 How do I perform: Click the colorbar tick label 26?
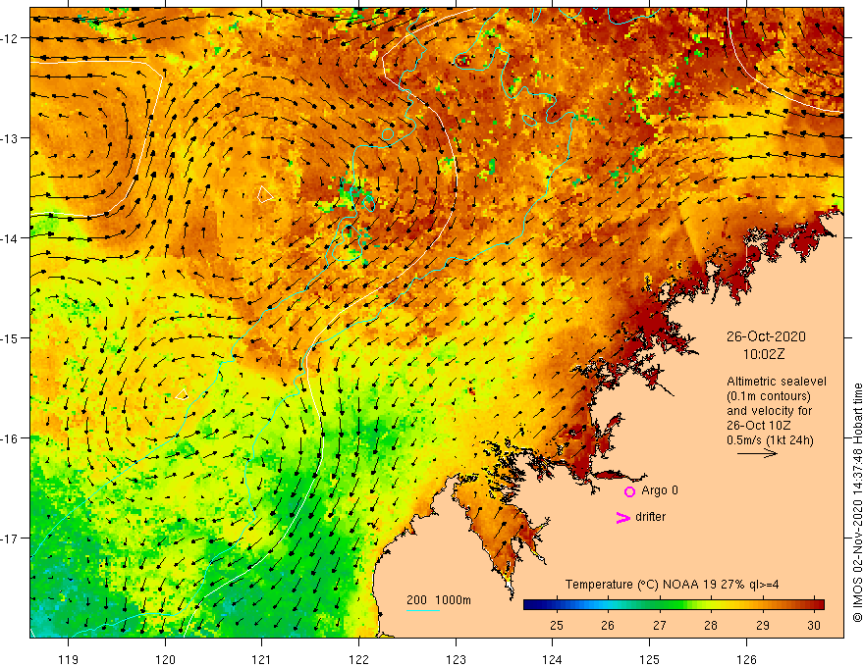point(608,625)
